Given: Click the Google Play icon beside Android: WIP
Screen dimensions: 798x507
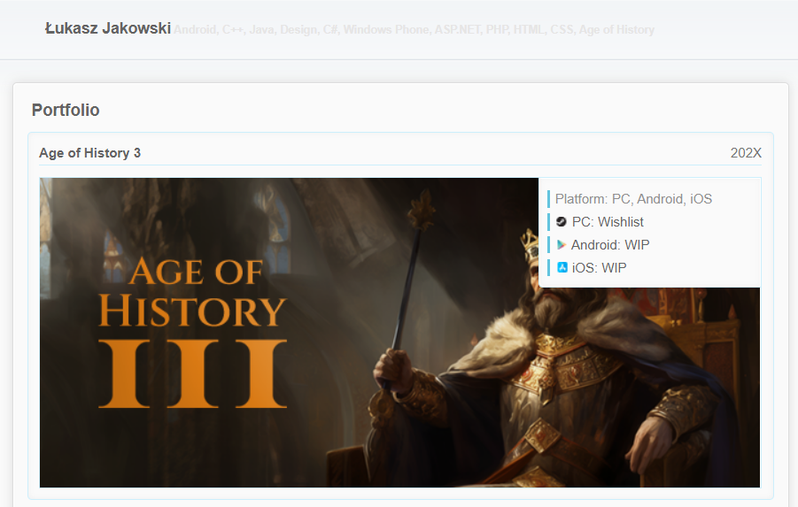Looking at the screenshot, I should pyautogui.click(x=561, y=244).
